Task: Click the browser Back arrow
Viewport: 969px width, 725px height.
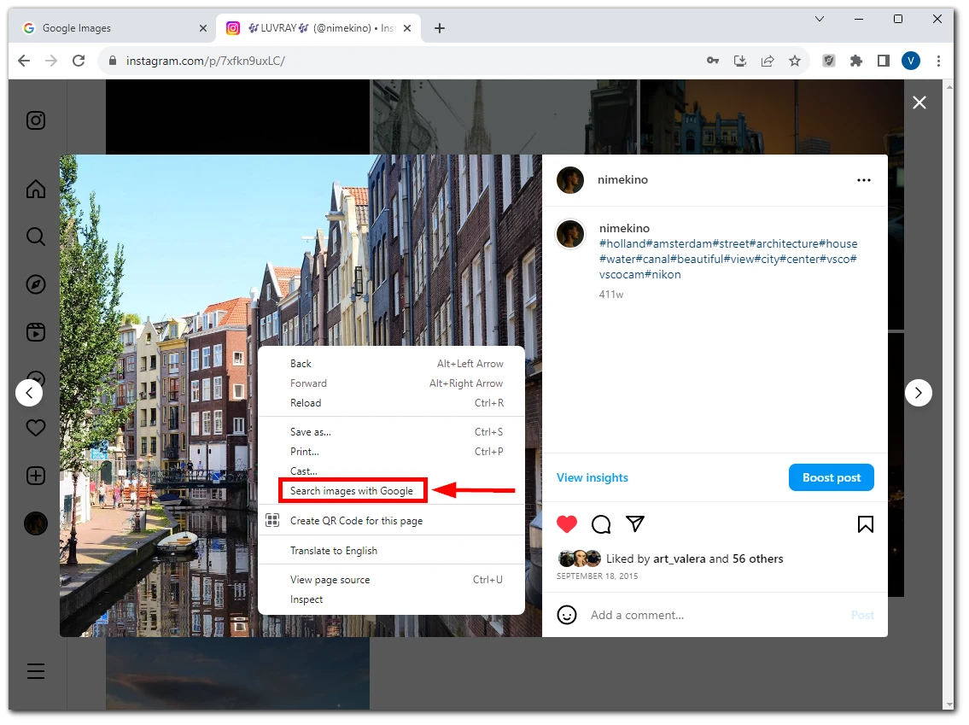Action: [24, 61]
